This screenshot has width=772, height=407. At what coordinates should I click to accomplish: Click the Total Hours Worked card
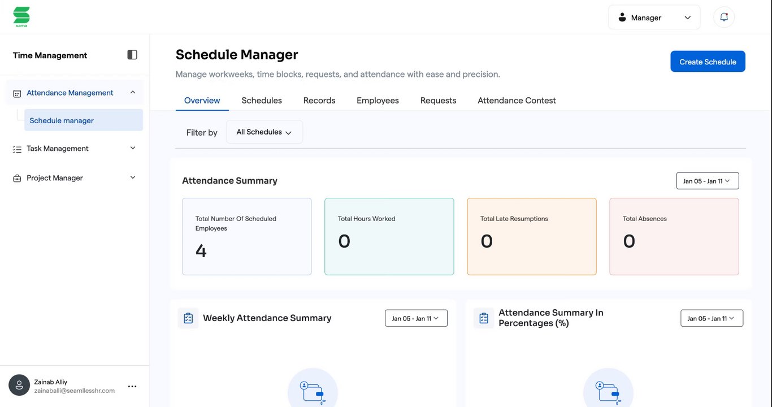[x=389, y=236]
